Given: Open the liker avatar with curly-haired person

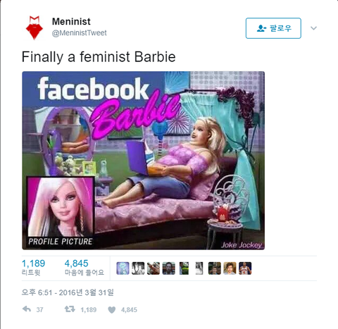Looking at the screenshot, I should coord(230,268).
